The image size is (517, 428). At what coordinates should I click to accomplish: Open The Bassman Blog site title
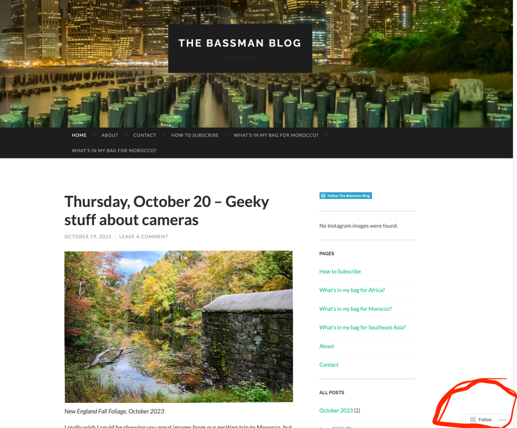click(x=240, y=43)
